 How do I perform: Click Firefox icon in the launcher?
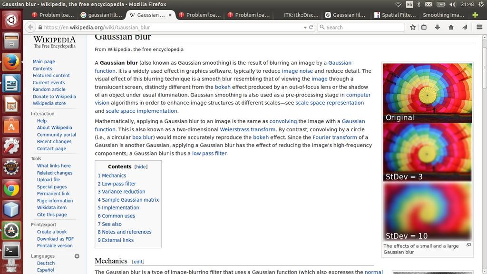[x=11, y=62]
